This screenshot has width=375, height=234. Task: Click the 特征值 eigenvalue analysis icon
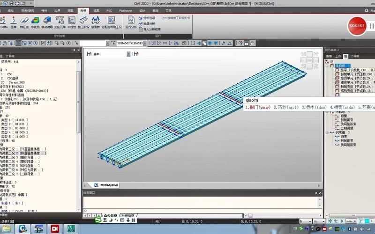[24, 22]
